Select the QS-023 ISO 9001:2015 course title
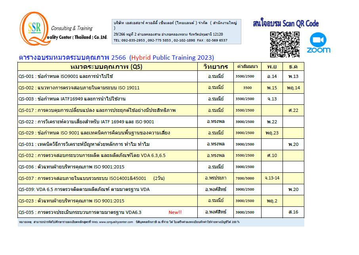359x255 pixels. (x=71, y=201)
